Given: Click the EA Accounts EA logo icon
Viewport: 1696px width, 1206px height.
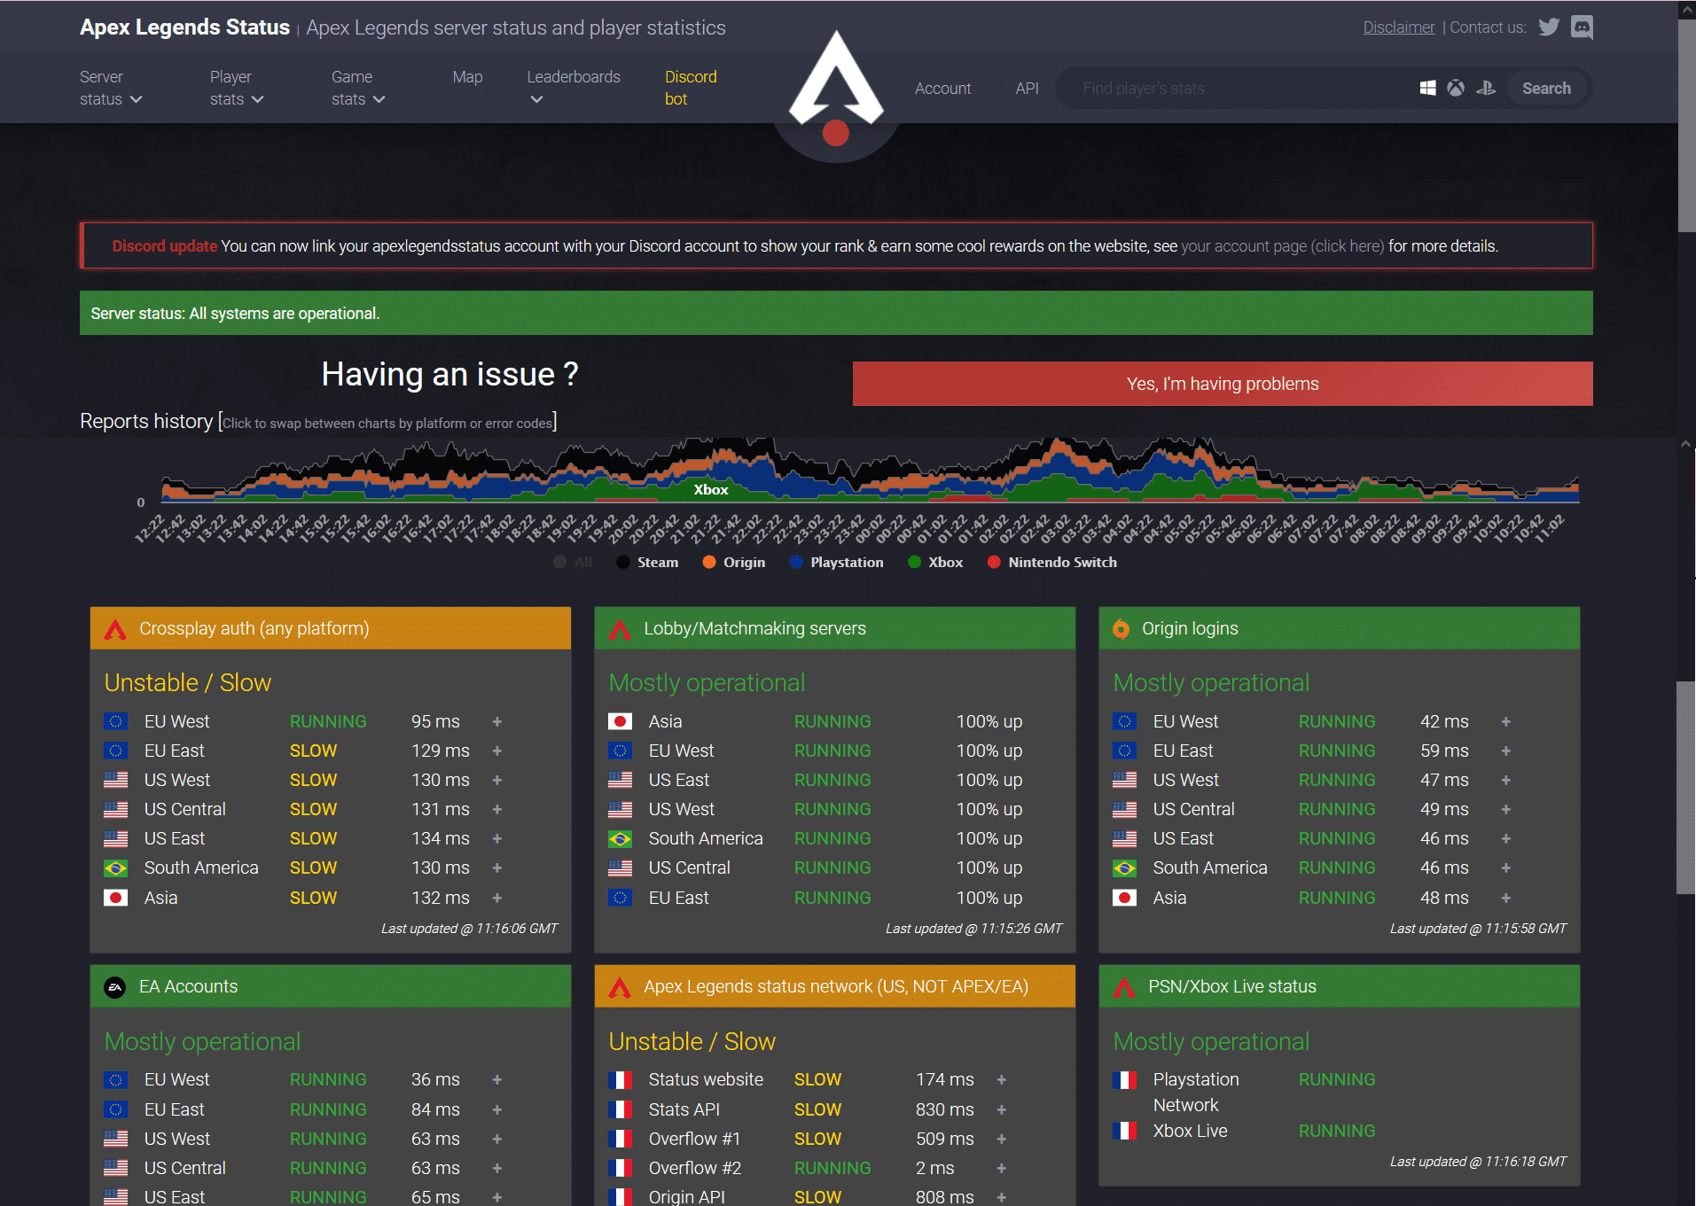Looking at the screenshot, I should point(115,987).
